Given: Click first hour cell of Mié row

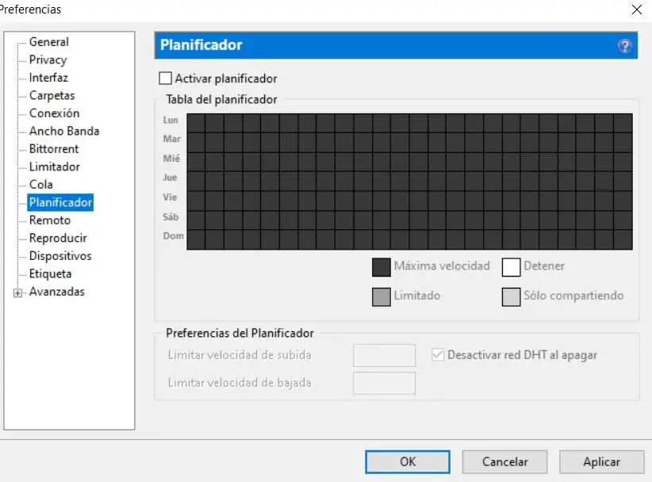Looking at the screenshot, I should (x=196, y=162).
